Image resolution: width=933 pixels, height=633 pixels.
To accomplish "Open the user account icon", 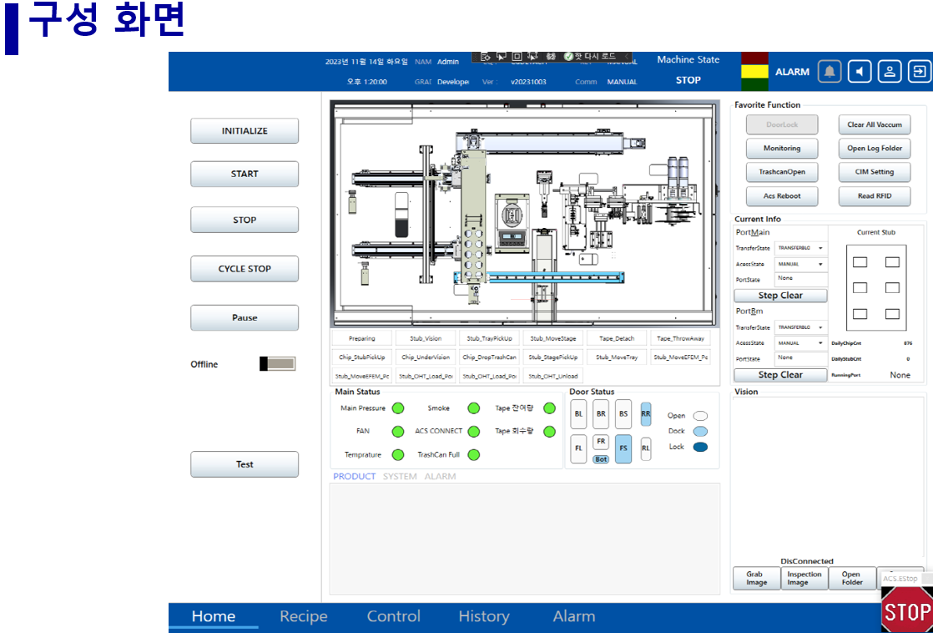I will point(890,72).
